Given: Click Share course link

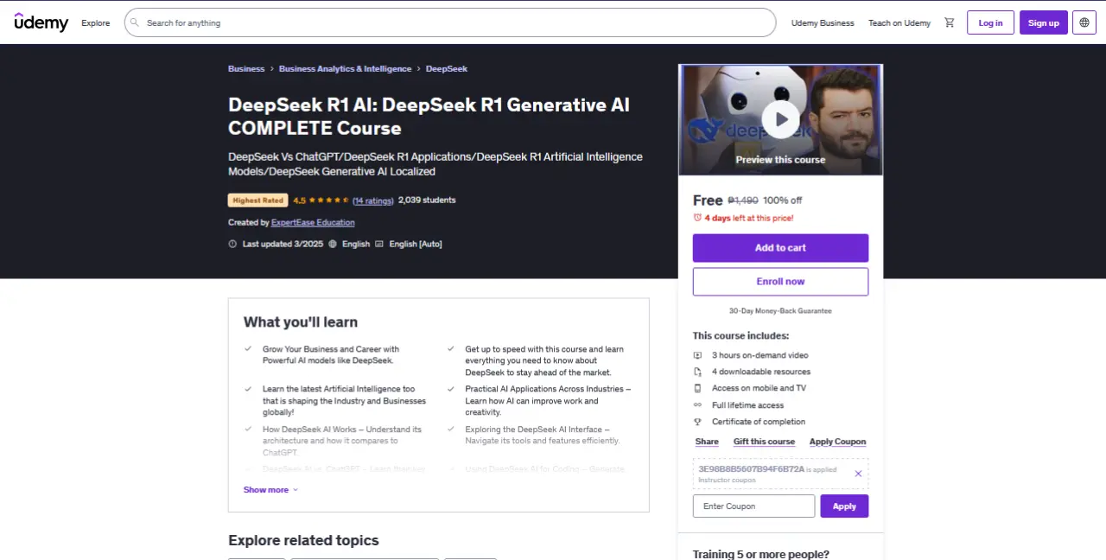Looking at the screenshot, I should tap(707, 442).
